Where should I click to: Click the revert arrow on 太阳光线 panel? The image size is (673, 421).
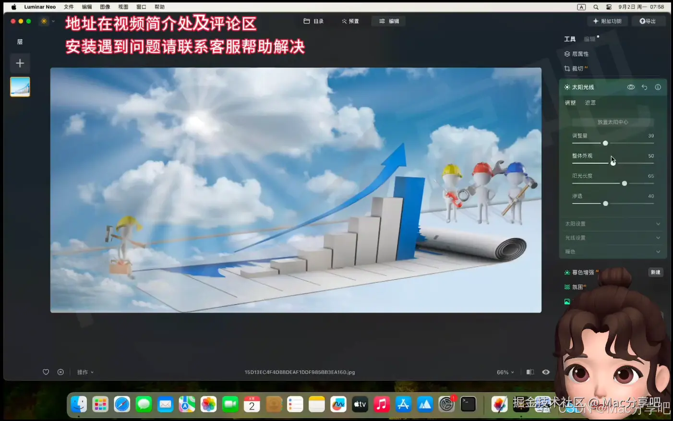pyautogui.click(x=645, y=87)
